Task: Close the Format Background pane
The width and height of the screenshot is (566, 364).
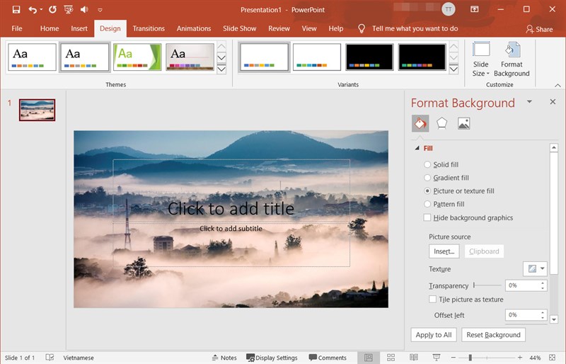Action: point(553,102)
